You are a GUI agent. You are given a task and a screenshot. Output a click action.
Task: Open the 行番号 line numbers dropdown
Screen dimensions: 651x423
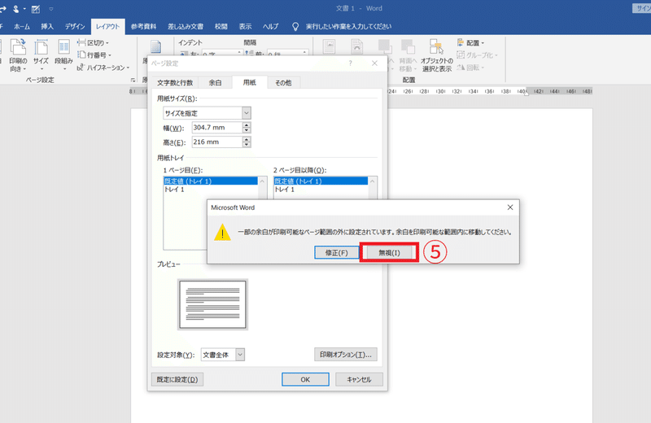click(94, 55)
